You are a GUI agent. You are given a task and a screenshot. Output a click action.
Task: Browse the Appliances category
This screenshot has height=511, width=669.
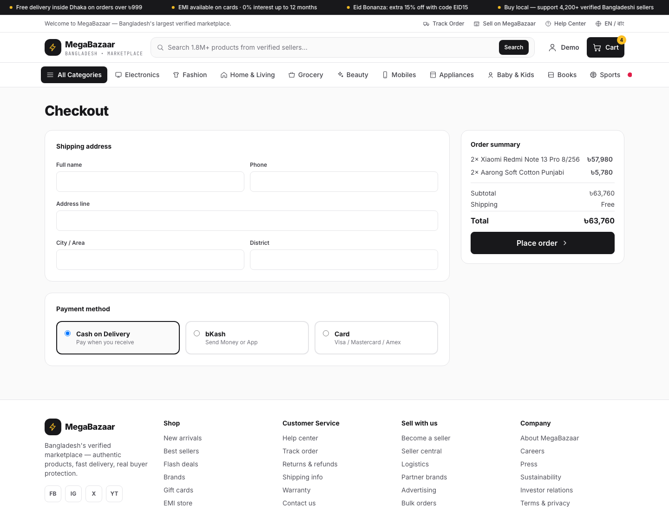tap(452, 75)
